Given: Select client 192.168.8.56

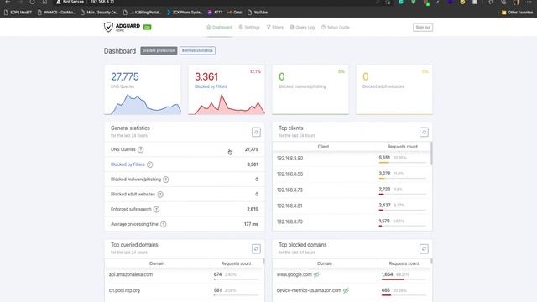Looking at the screenshot, I should [x=289, y=174].
